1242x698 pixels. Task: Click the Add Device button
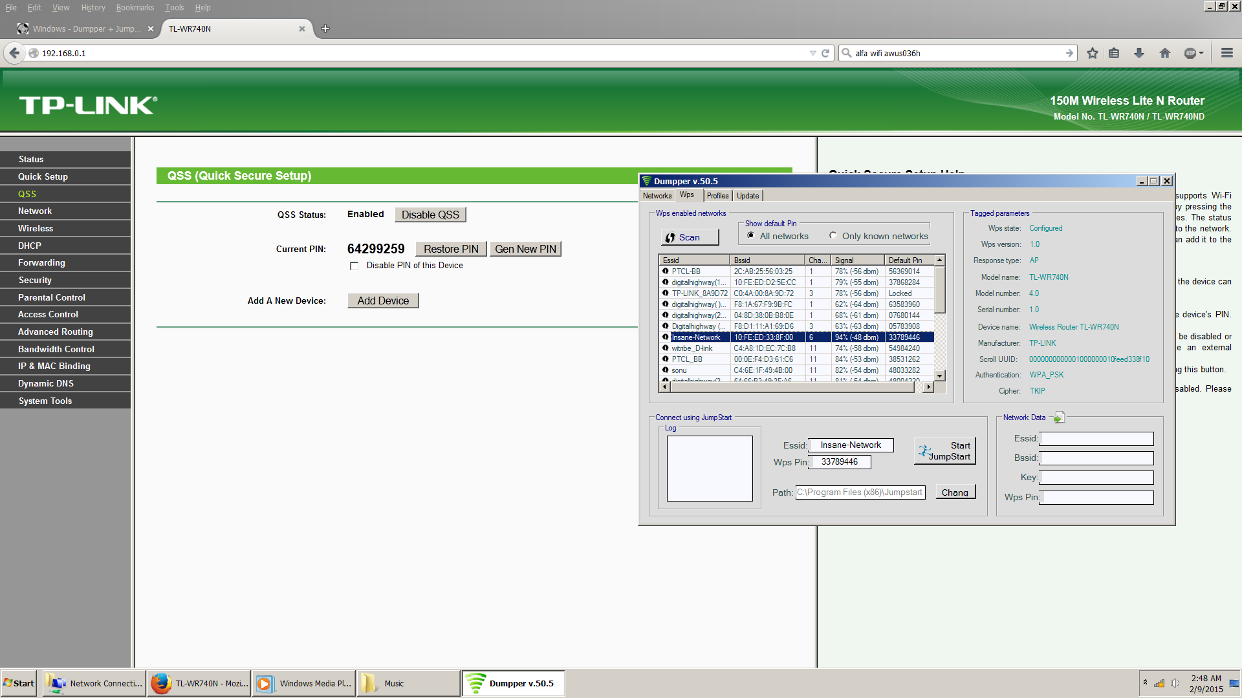(x=383, y=301)
